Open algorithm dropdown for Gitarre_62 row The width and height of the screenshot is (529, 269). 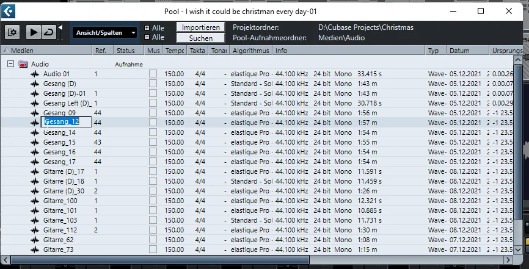click(252, 240)
